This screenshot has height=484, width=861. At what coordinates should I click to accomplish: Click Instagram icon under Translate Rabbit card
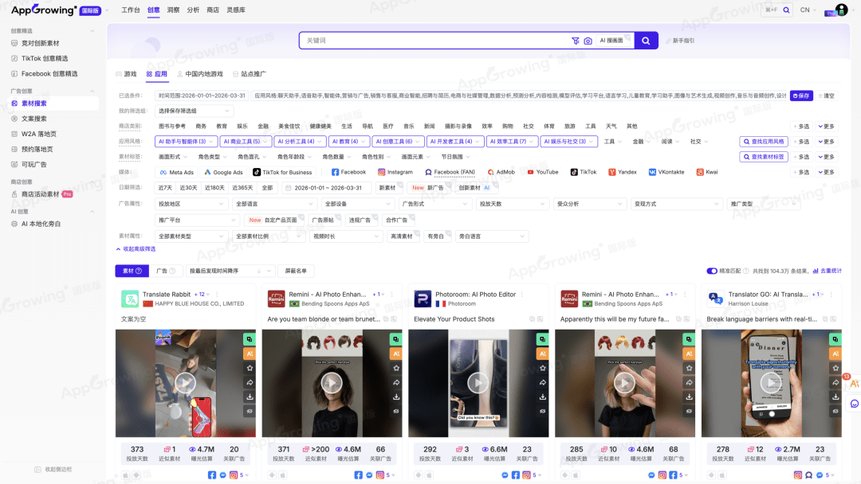tap(234, 475)
